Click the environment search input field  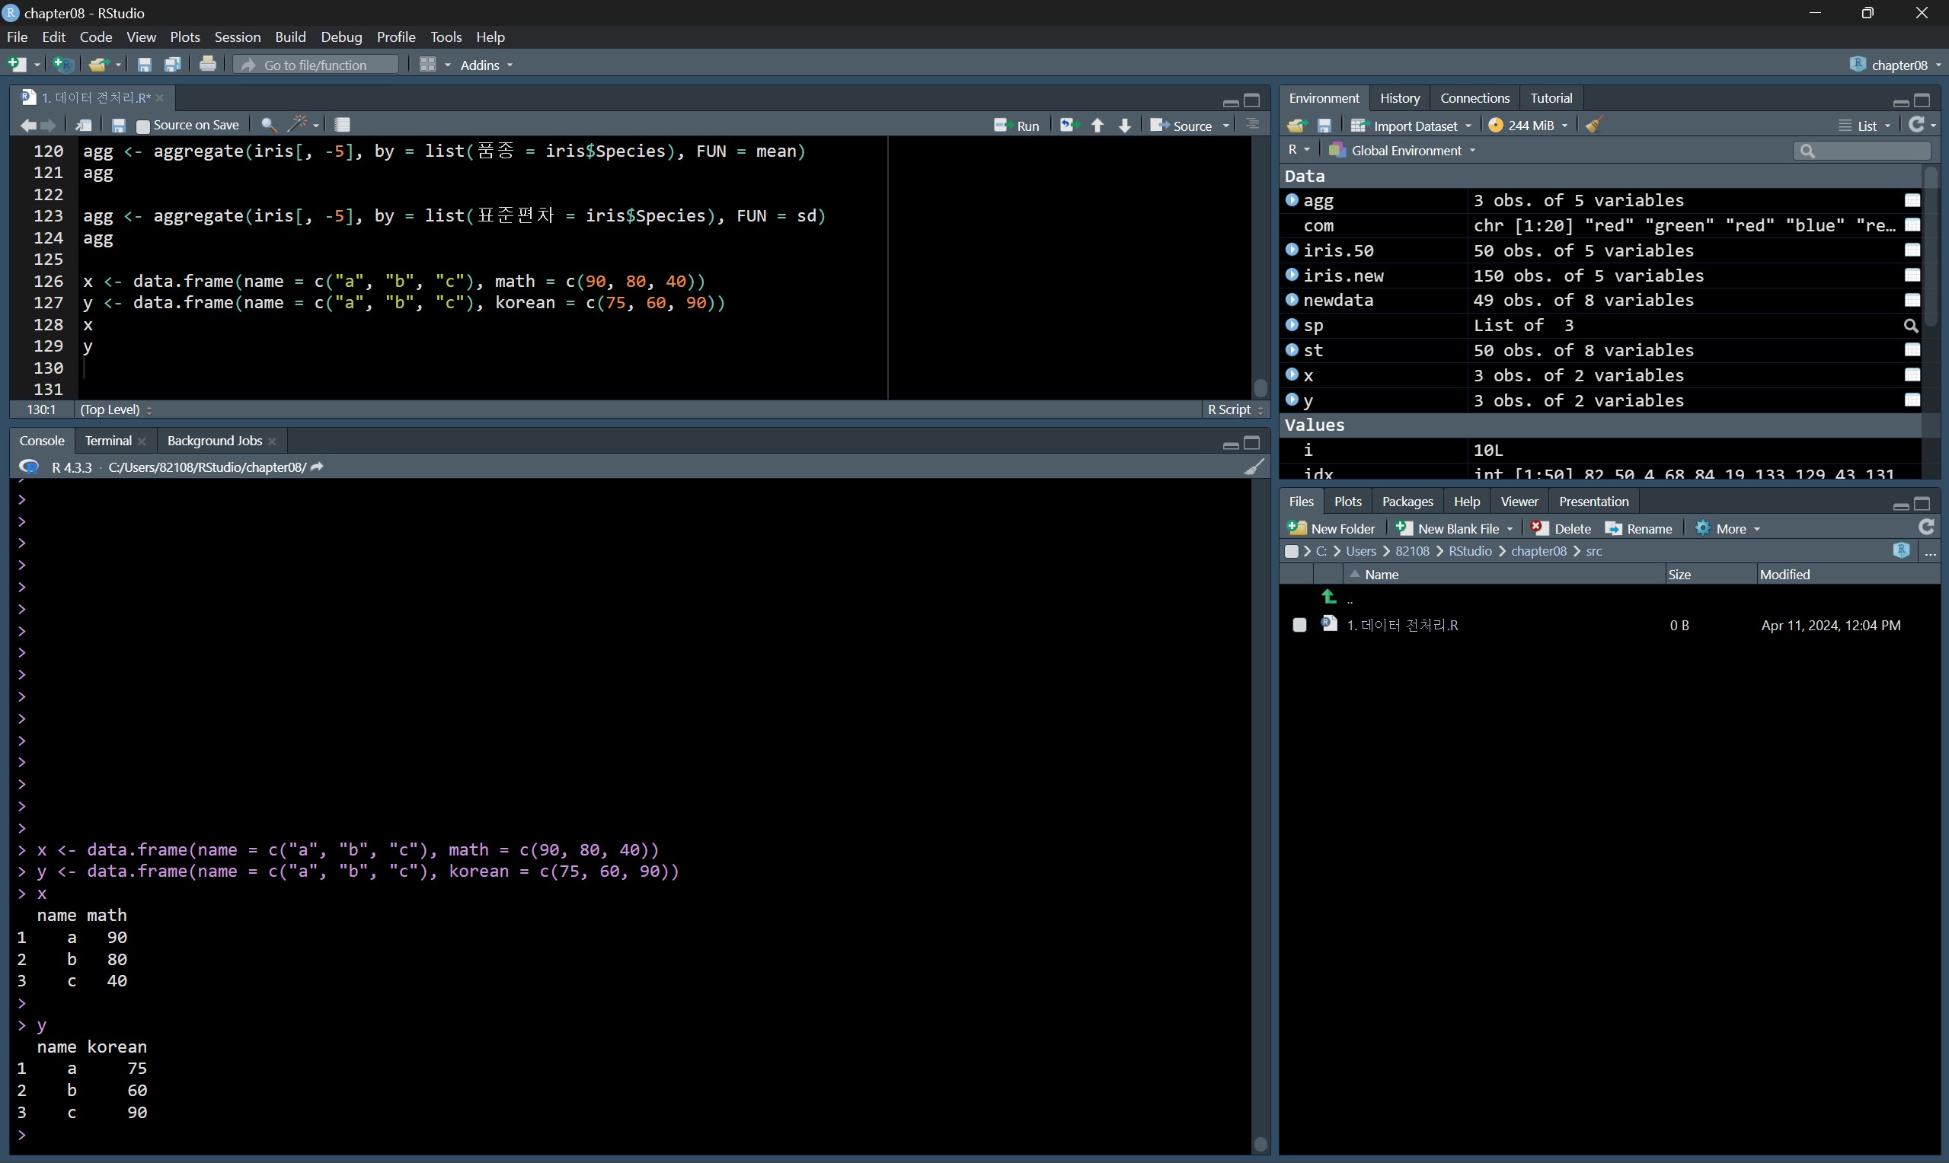tap(1868, 151)
